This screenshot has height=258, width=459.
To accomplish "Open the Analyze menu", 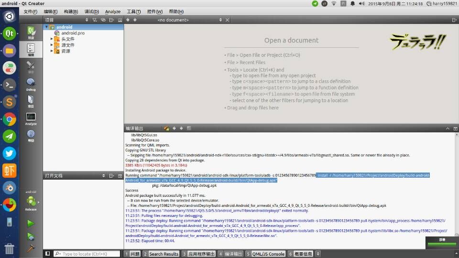I will click(x=113, y=11).
